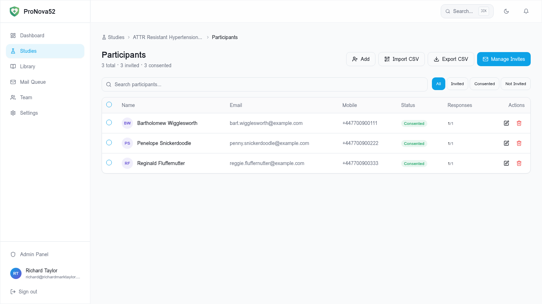Click Consented status badge for Penelope

point(414,144)
